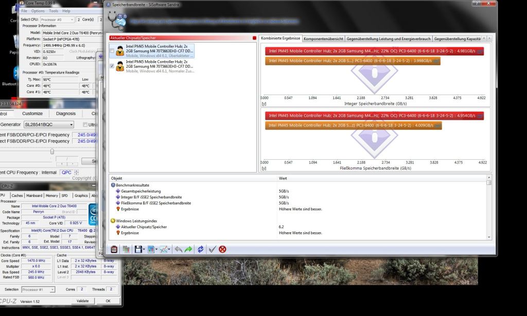Viewport: 527px width, 316px height.
Task: Click orange floating-point bandwidth bar 4.009GB/s
Action: point(353,125)
